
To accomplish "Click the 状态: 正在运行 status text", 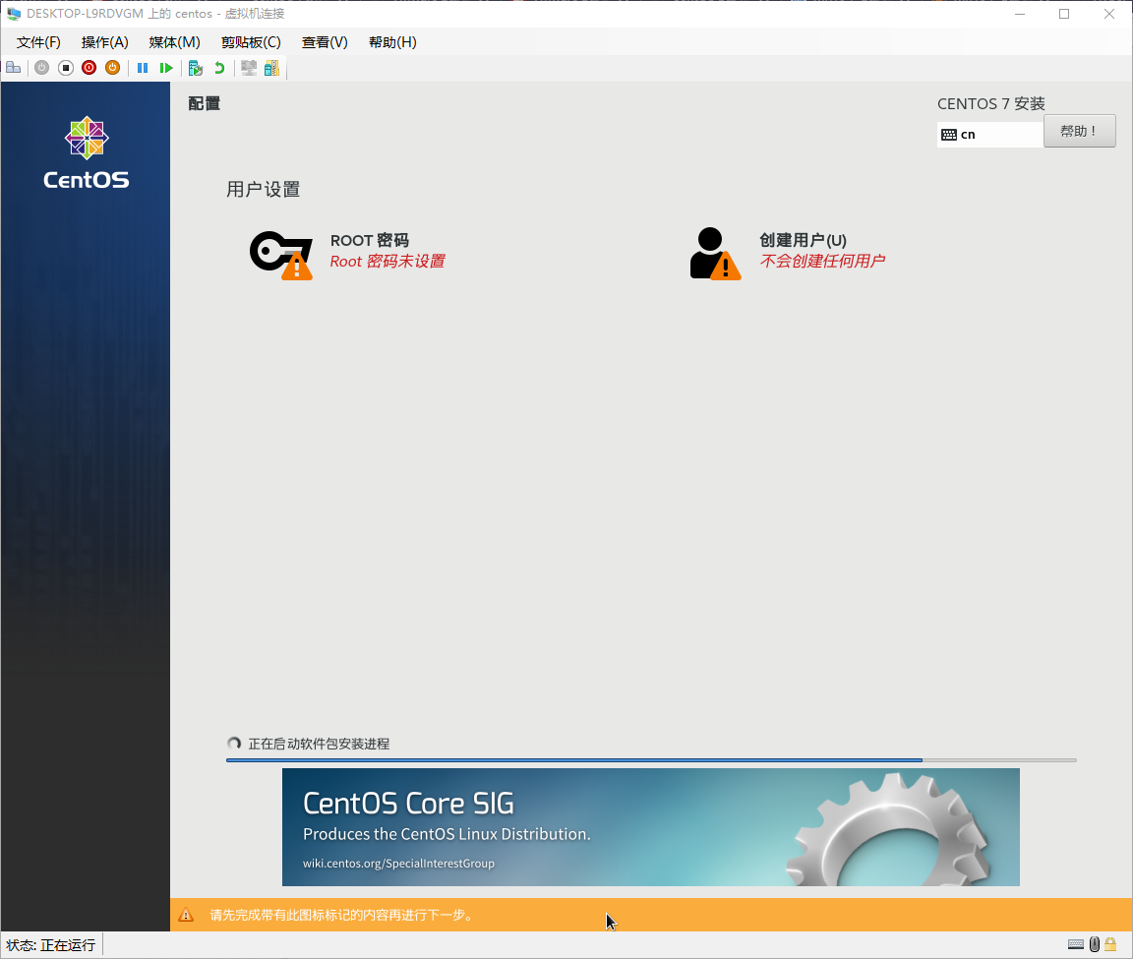I will click(50, 945).
